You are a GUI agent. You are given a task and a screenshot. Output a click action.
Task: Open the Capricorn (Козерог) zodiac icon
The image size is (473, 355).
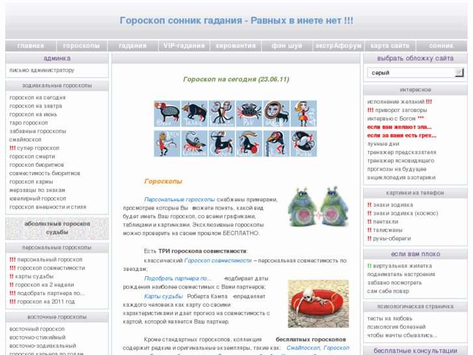click(249, 143)
